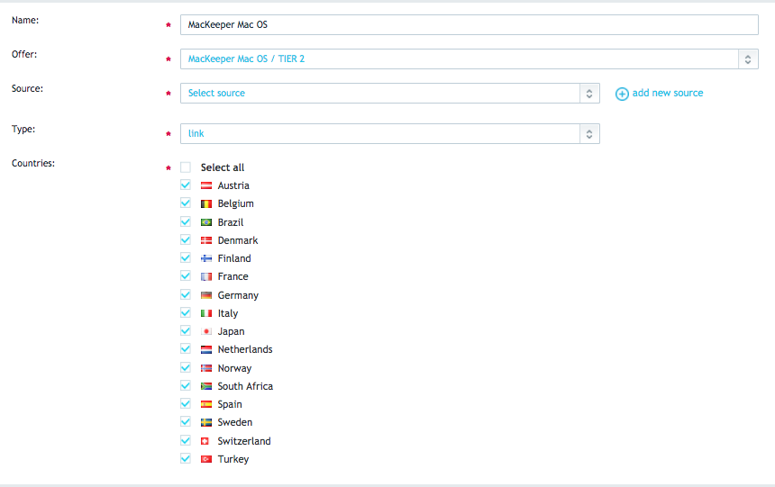The image size is (775, 487).
Task: Uncheck the Netherlands checkbox
Action: tap(186, 349)
